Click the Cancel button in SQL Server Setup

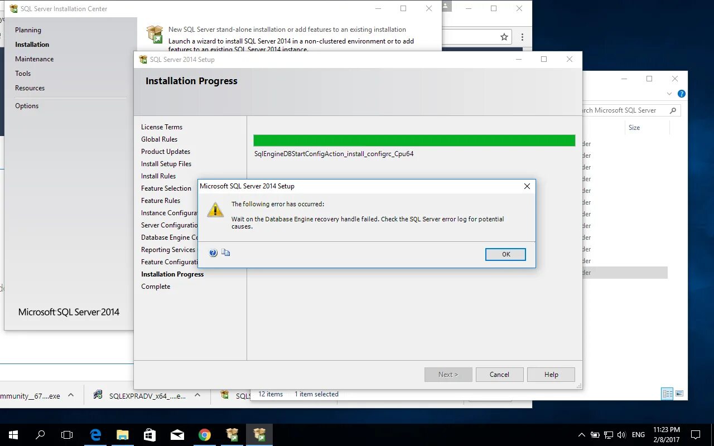coord(499,375)
